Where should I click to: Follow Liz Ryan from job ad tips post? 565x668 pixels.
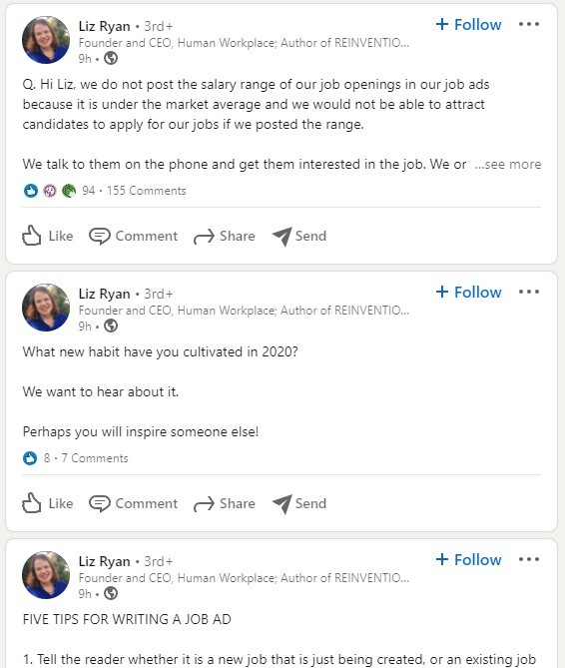468,559
